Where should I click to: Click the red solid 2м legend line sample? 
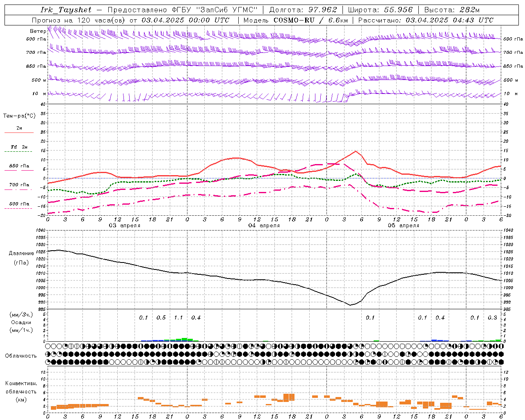pos(19,133)
